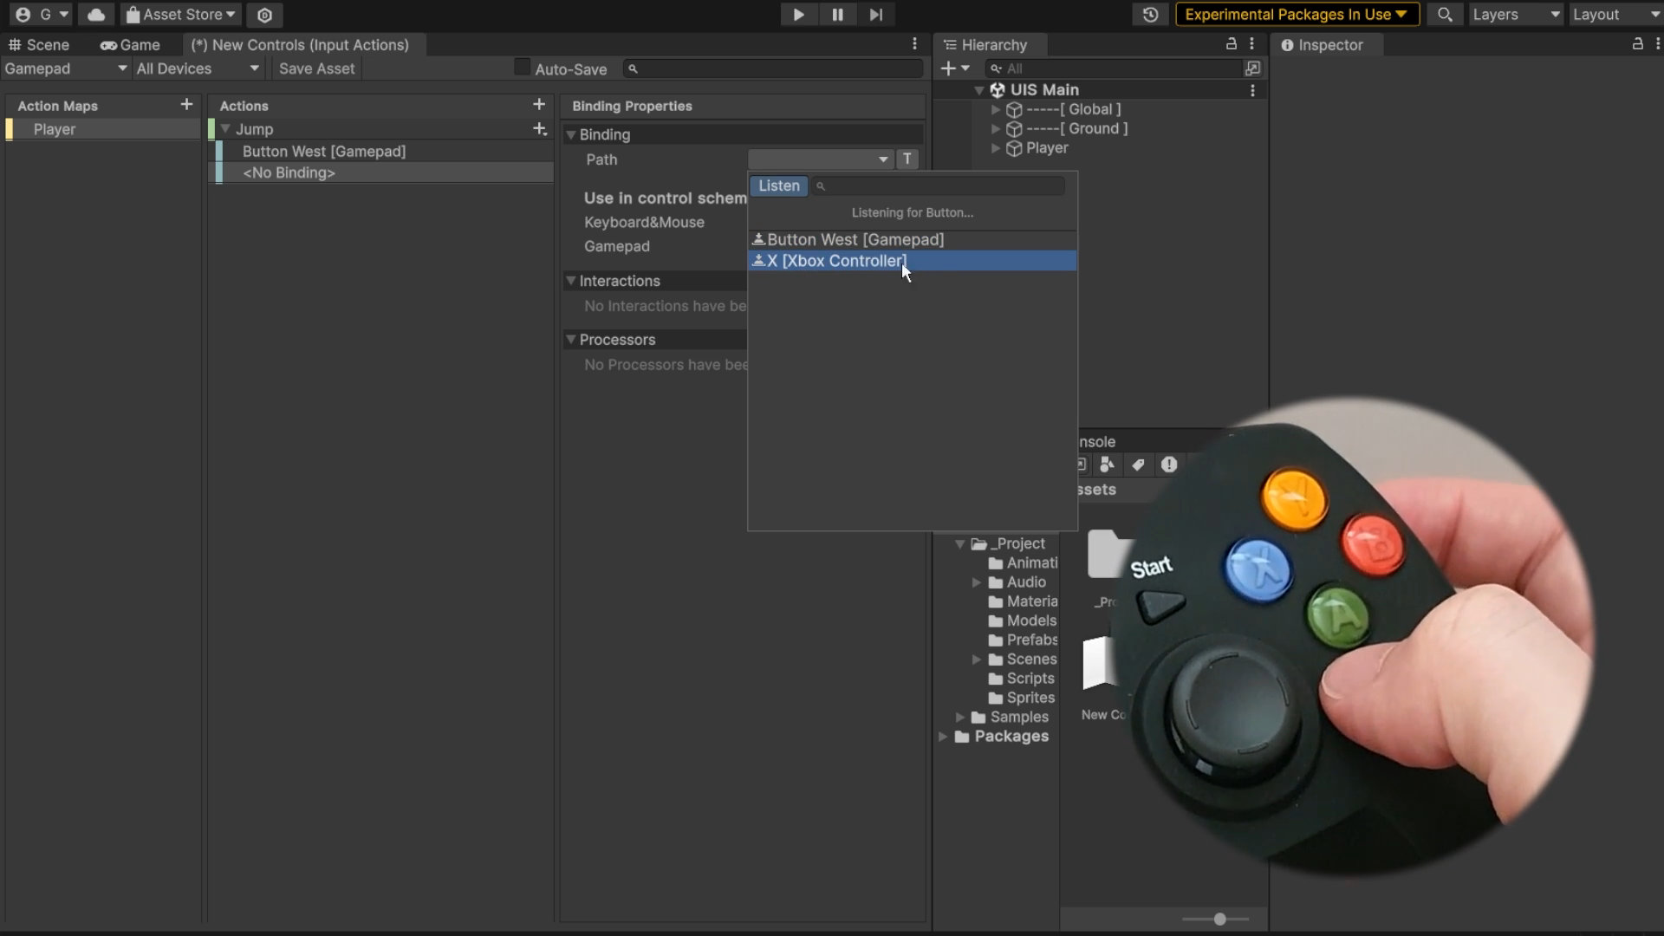The width and height of the screenshot is (1664, 936).
Task: Toggle text mode T button beside Path
Action: (907, 159)
